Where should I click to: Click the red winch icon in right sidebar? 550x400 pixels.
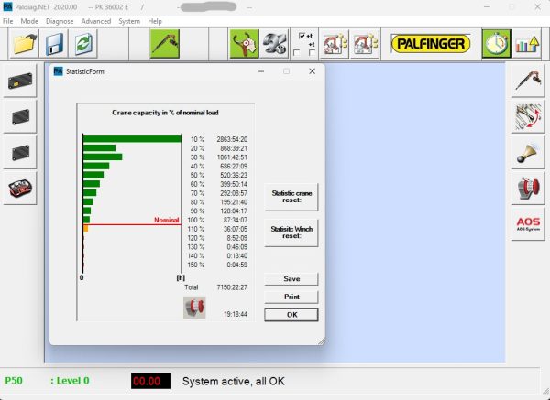[x=528, y=188]
